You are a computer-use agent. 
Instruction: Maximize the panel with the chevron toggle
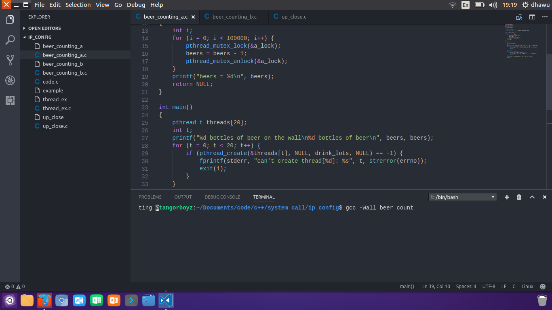pyautogui.click(x=532, y=197)
